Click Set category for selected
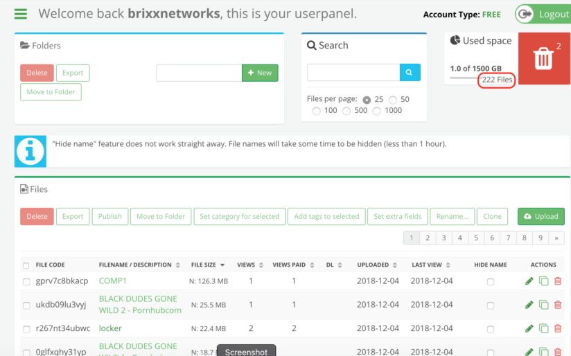This screenshot has width=571, height=356. pos(240,216)
